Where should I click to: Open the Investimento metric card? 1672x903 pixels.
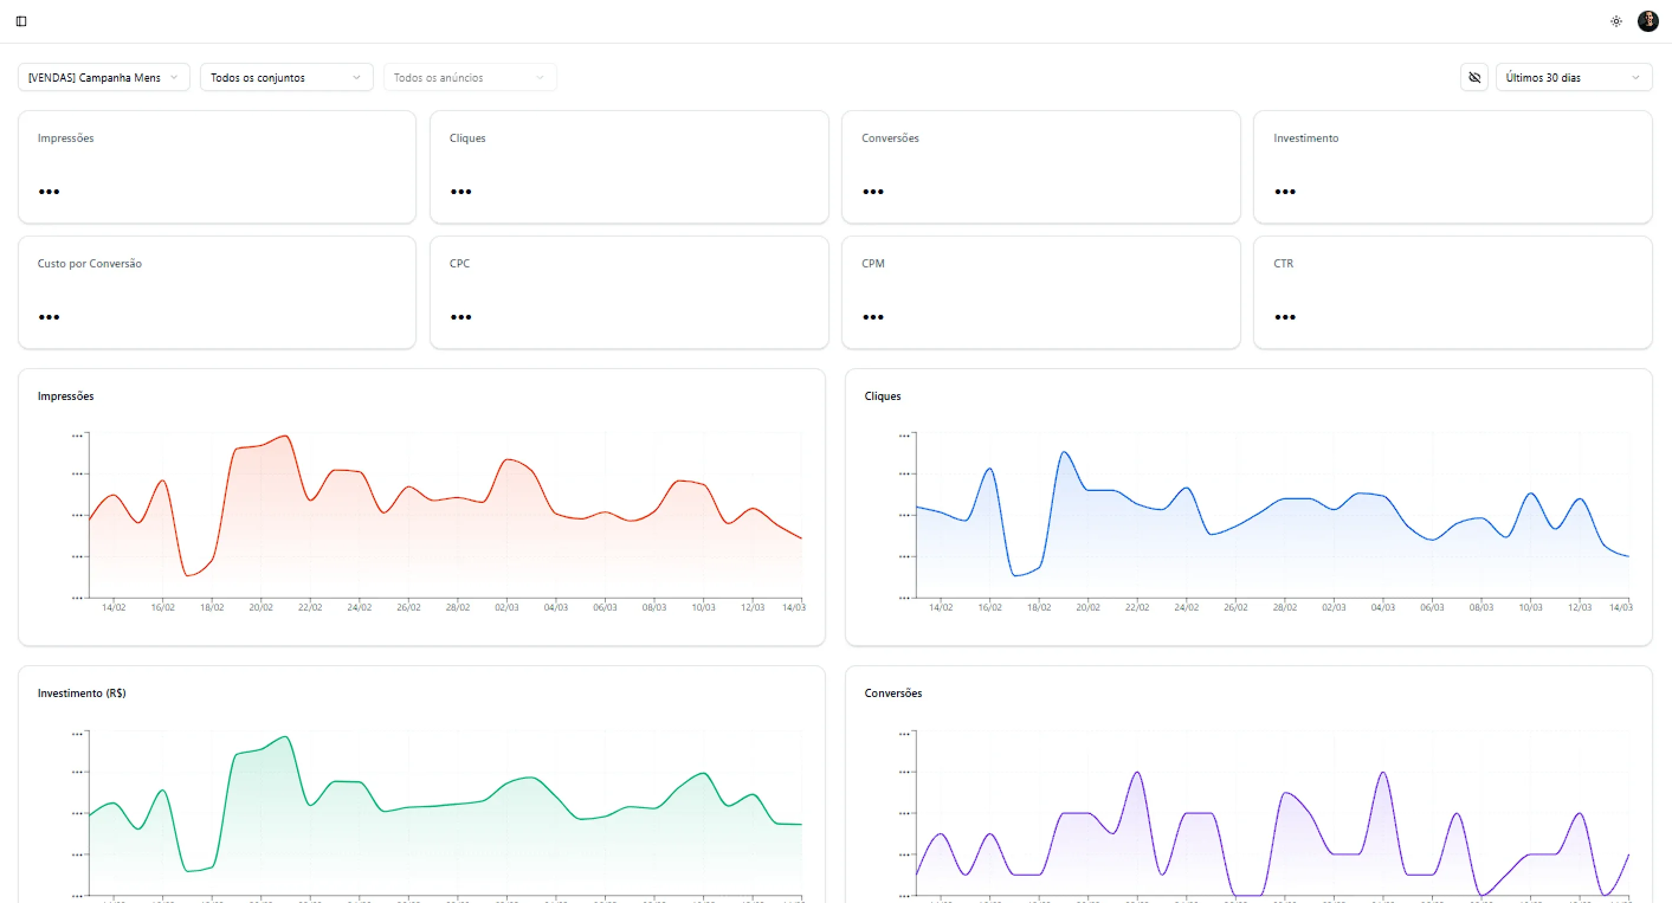[1452, 167]
